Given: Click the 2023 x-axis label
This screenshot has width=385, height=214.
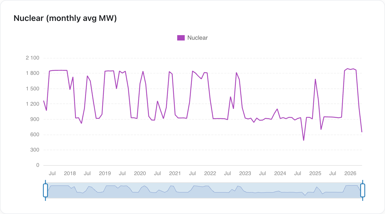Looking at the screenshot, I should [245, 174].
